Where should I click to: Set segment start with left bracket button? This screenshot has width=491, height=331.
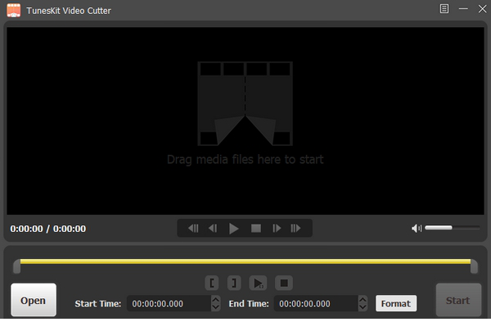212,283
